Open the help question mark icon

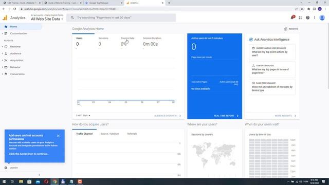pyautogui.click(x=307, y=18)
